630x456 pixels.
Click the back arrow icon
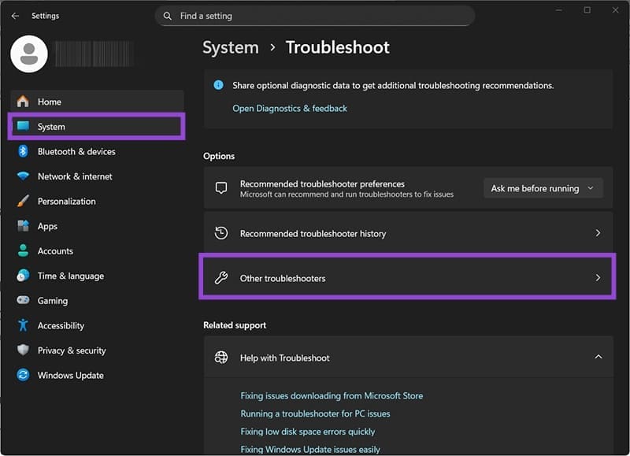13,15
